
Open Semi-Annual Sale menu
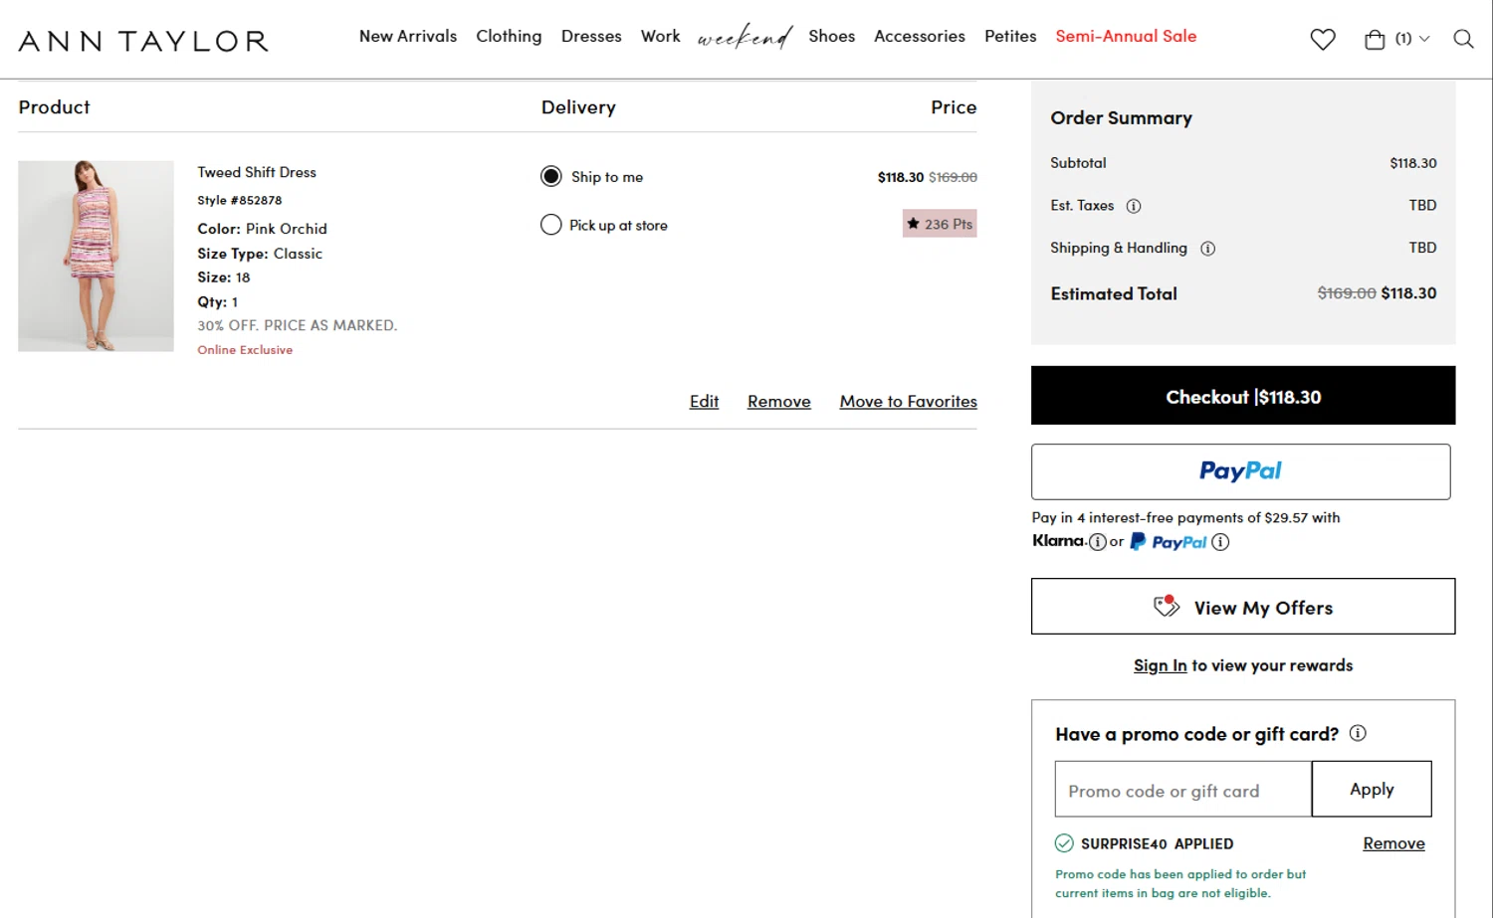click(1126, 36)
